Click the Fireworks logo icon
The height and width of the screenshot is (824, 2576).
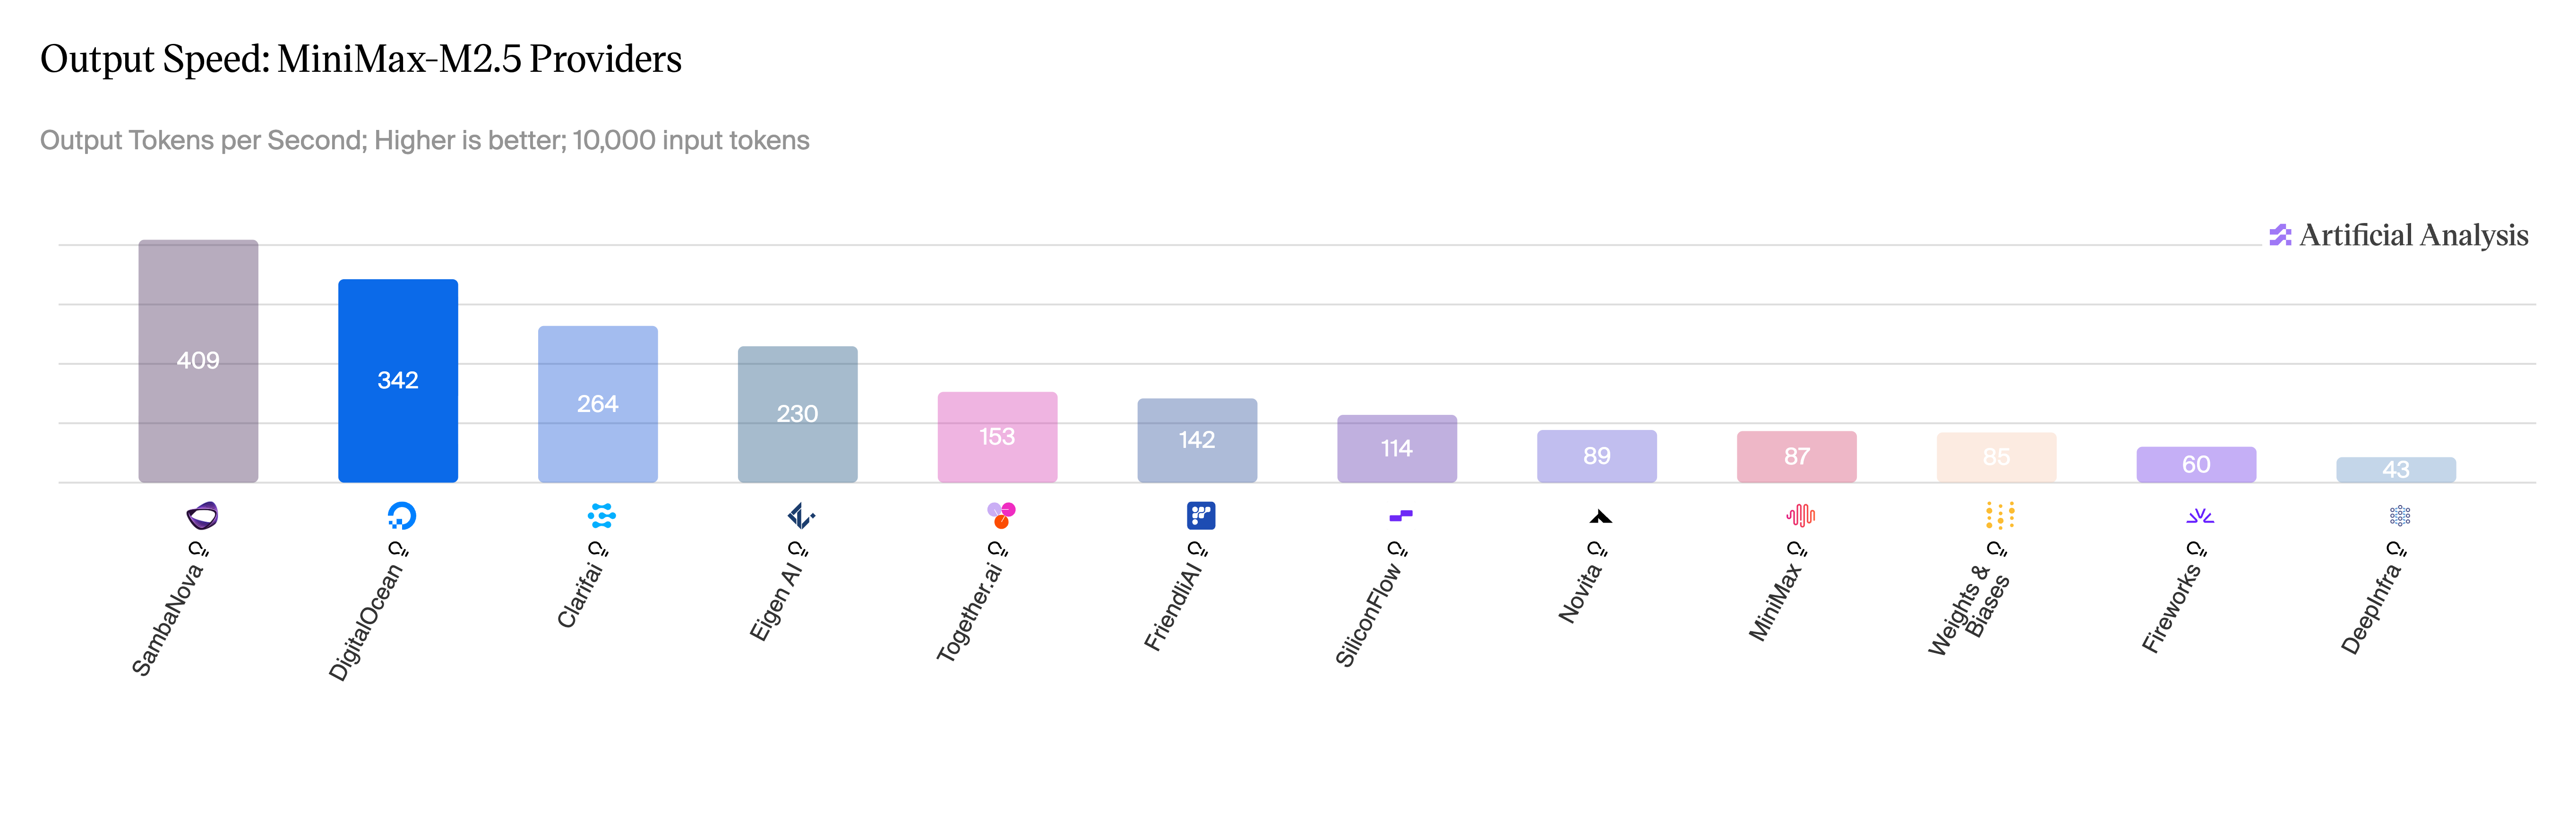click(x=2199, y=516)
